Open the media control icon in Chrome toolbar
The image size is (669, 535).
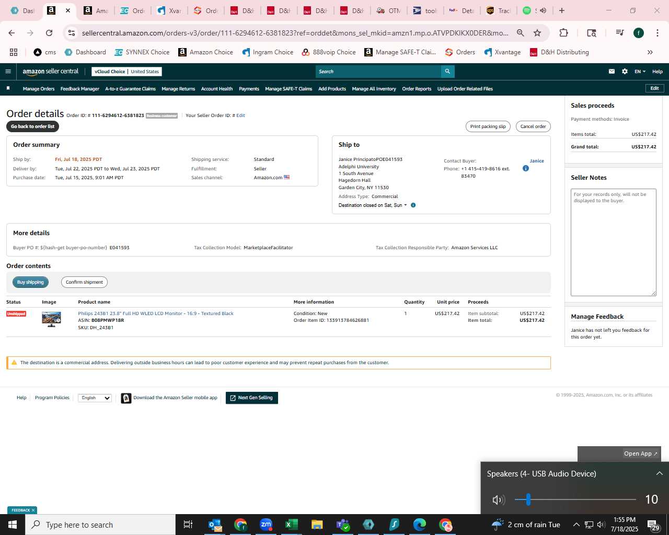[620, 33]
